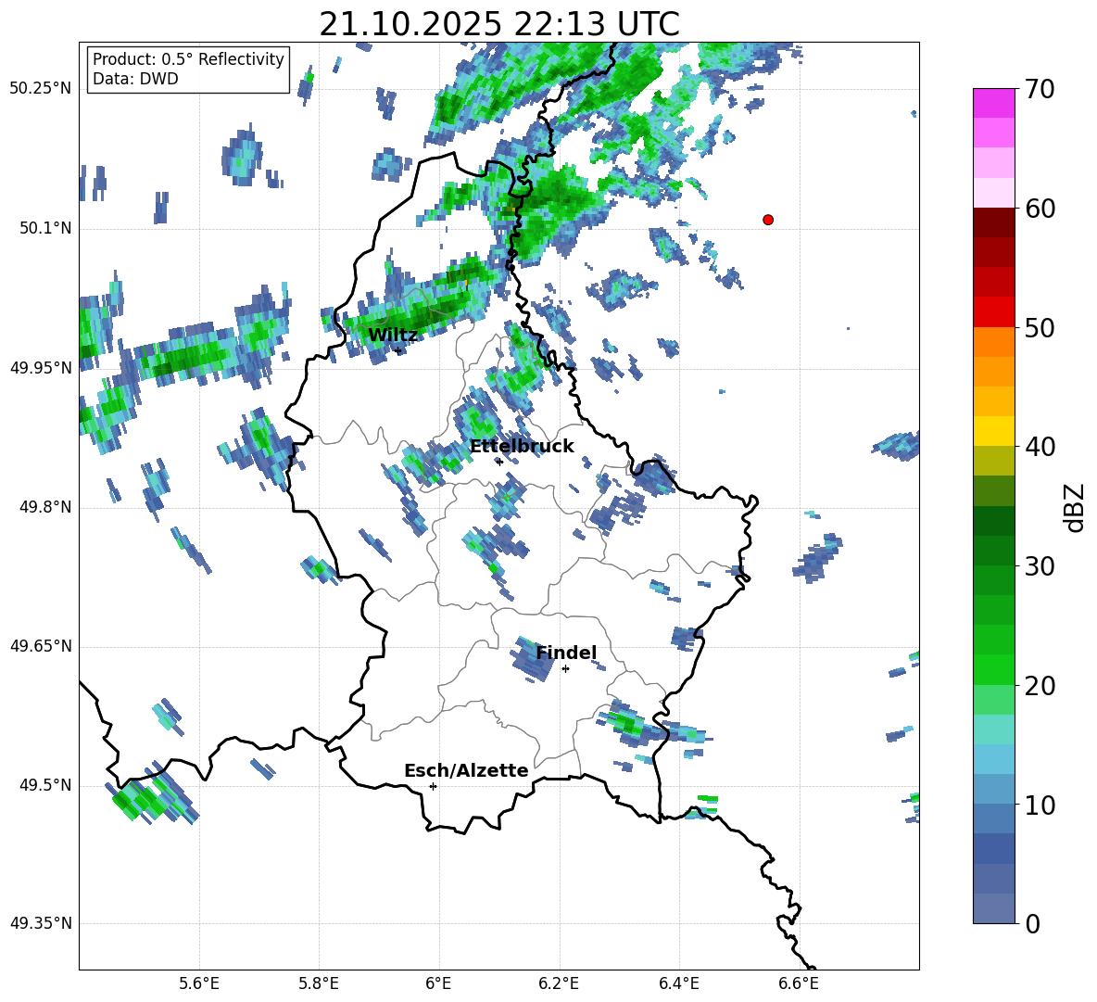Click the 30 colorbar tick label
This screenshot has width=1097, height=1002.
[x=1040, y=566]
